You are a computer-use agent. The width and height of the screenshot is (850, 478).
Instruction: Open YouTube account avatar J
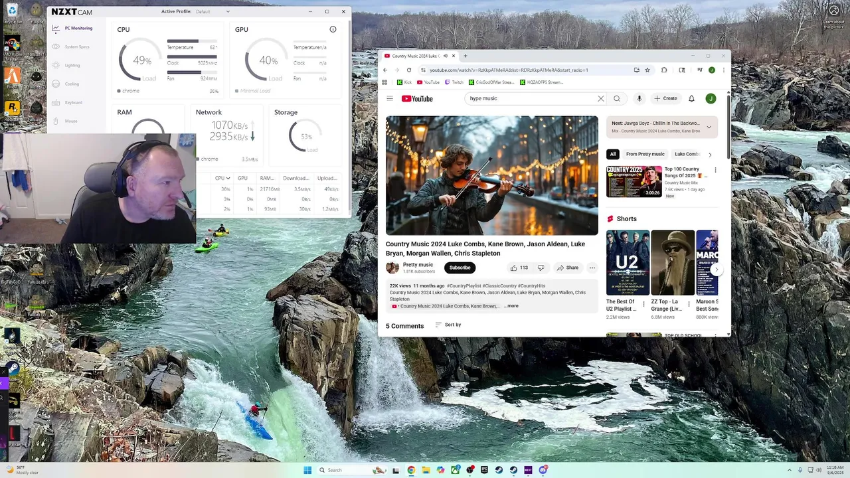(711, 98)
